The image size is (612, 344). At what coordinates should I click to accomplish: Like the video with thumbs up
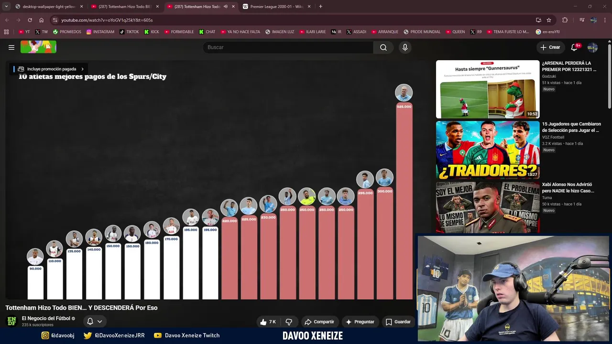(268, 322)
